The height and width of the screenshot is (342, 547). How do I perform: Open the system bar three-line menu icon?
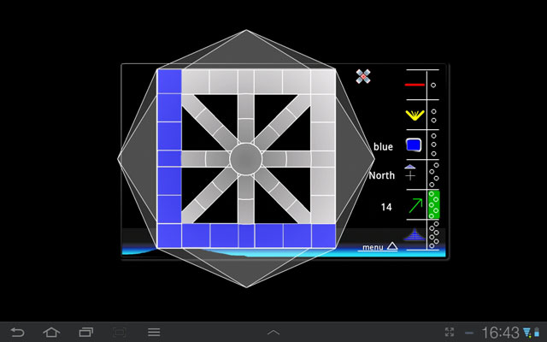pos(154,332)
